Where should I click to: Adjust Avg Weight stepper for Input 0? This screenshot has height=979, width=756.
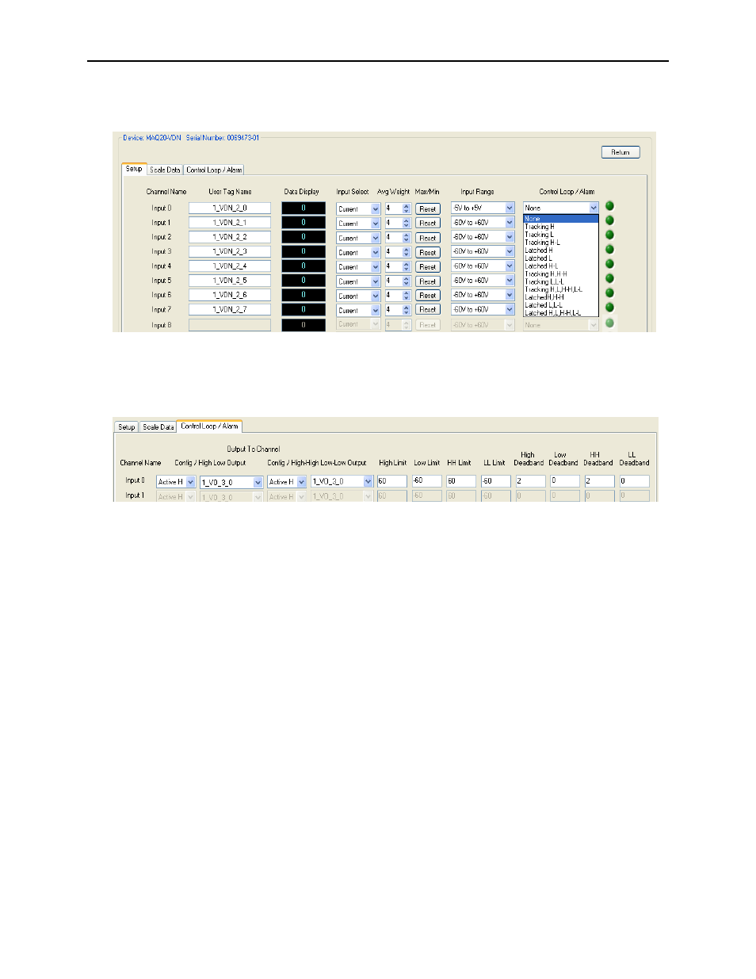click(x=407, y=208)
